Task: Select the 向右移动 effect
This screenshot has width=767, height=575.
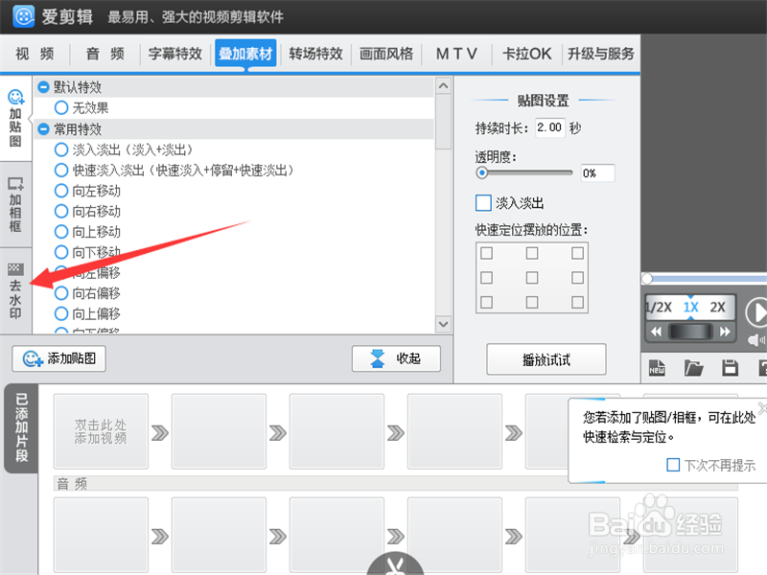Action: click(x=61, y=211)
